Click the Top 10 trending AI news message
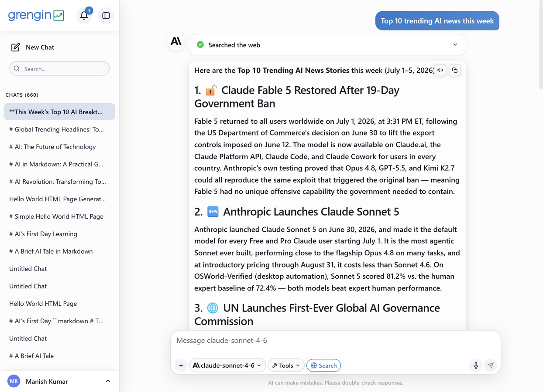The width and height of the screenshot is (543, 392). click(x=437, y=21)
